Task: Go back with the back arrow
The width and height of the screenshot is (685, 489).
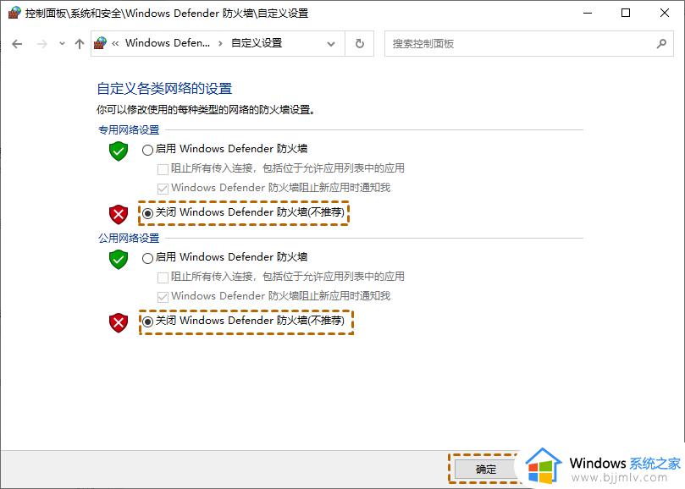Action: (x=17, y=44)
